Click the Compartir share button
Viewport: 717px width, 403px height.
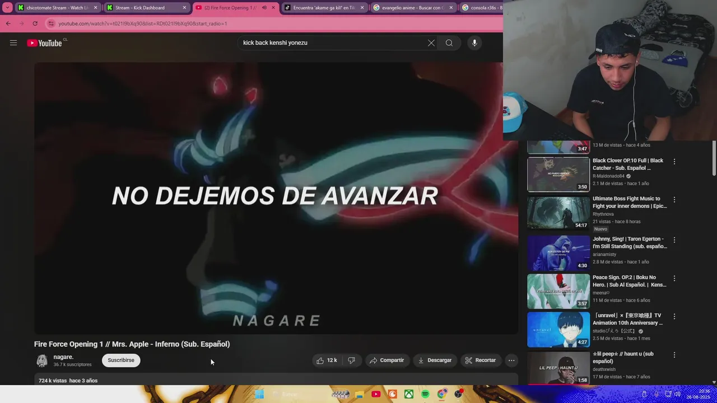(x=387, y=360)
